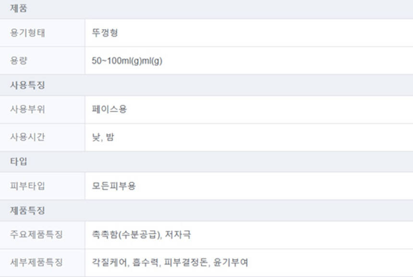Click the 뚜껑형 value text

click(x=105, y=33)
